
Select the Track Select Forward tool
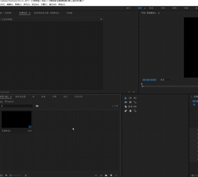130,98
